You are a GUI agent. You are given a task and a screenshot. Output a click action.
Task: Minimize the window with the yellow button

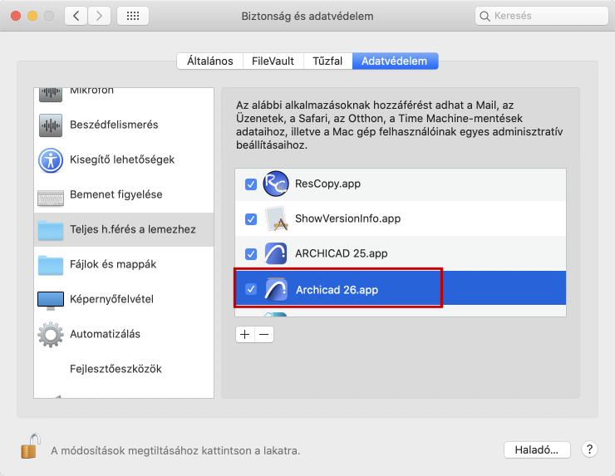coord(32,16)
